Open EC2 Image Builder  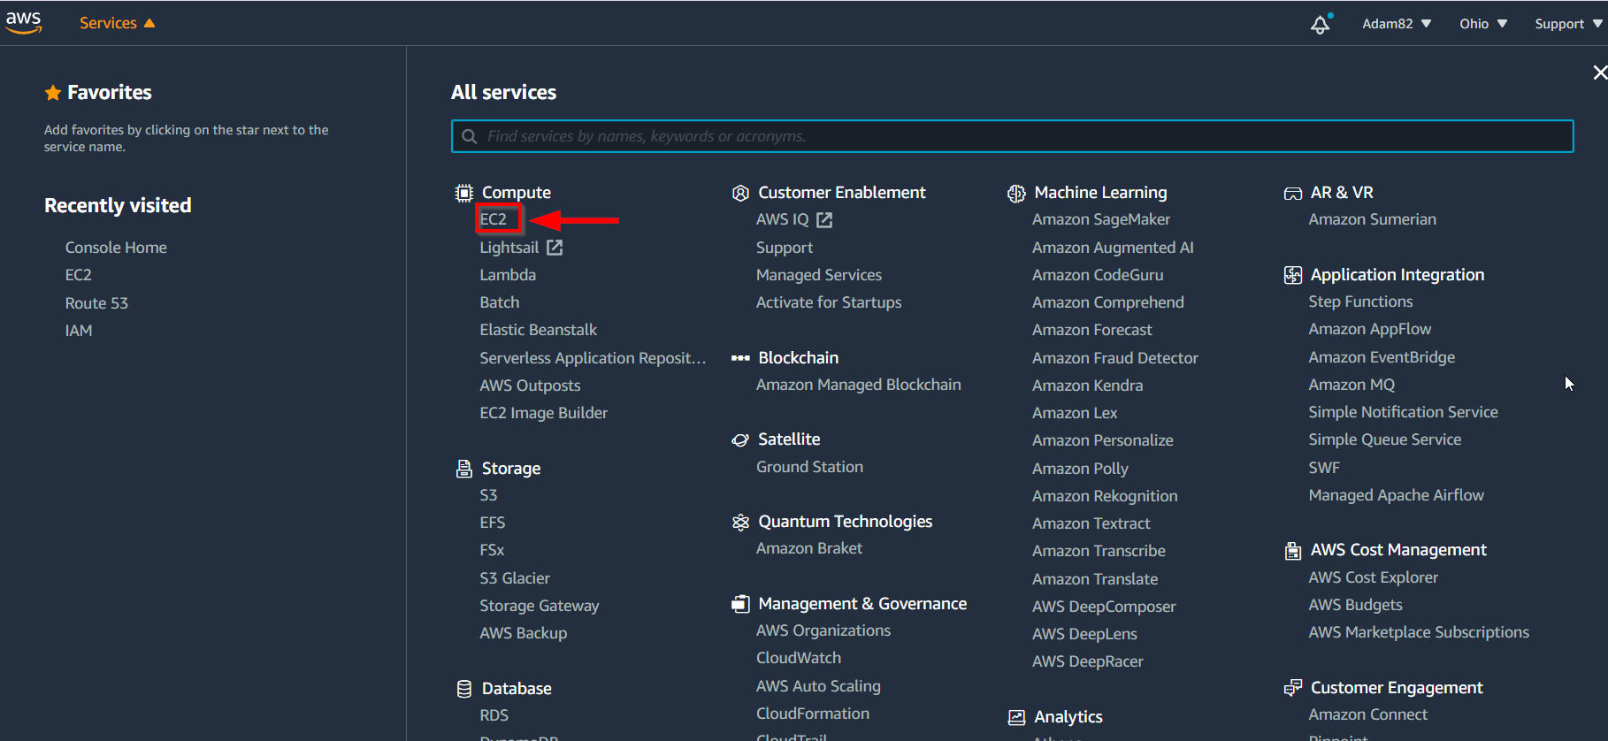pyautogui.click(x=544, y=413)
